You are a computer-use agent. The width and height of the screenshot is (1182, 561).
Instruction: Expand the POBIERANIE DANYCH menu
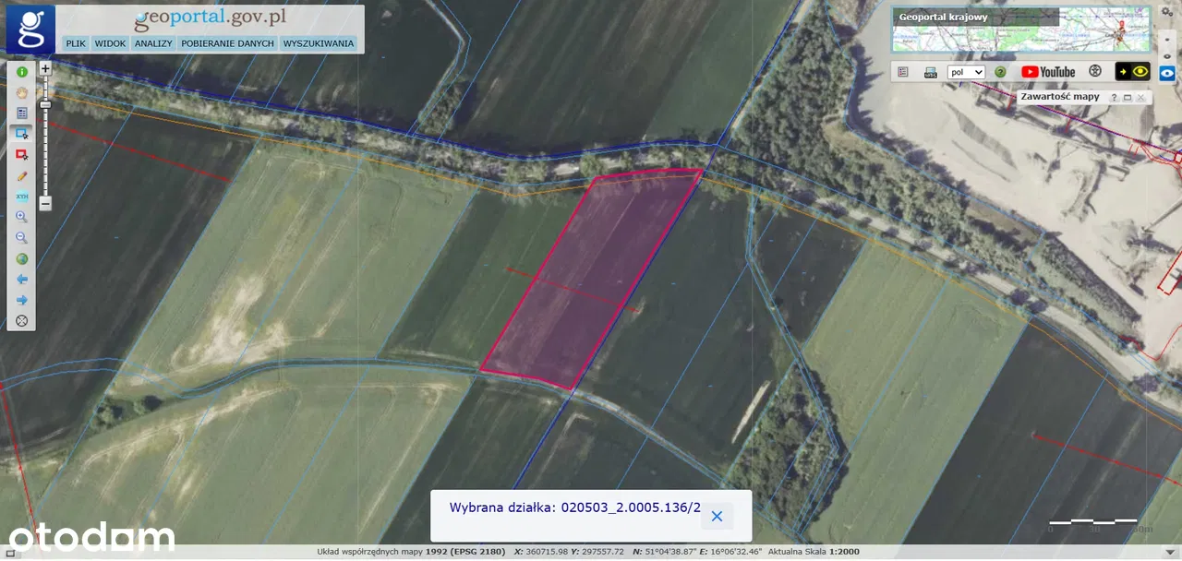coord(227,43)
